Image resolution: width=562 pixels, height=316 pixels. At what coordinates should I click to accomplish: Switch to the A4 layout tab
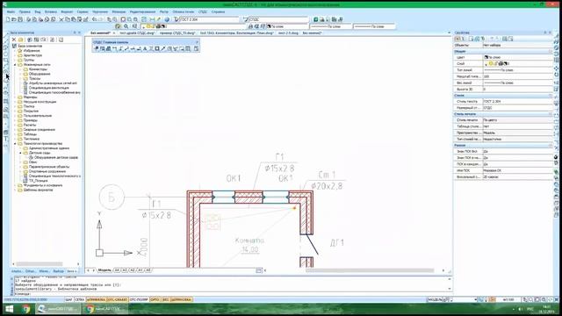117,270
